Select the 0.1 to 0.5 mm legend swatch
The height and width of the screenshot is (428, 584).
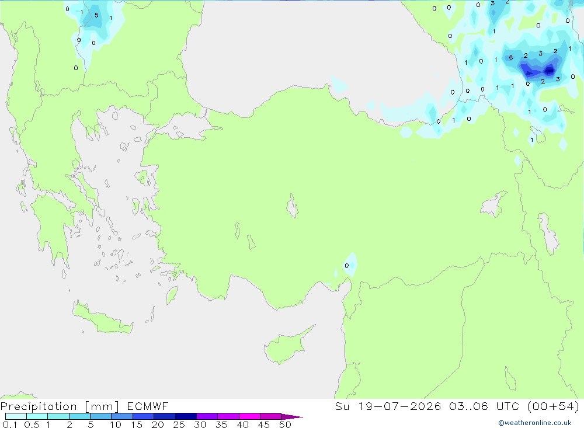coord(16,416)
